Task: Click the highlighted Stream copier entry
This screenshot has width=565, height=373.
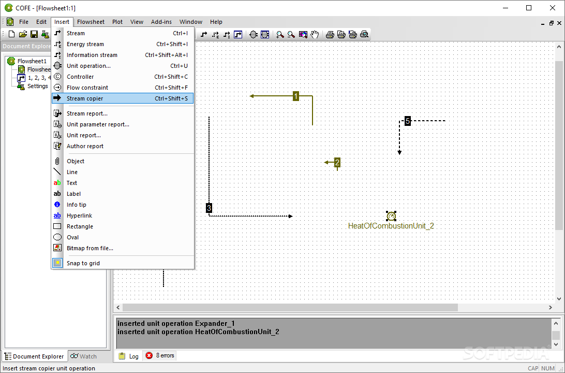Action: pos(123,98)
